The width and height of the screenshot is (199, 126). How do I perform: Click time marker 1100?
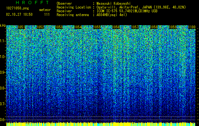(x=192, y=27)
